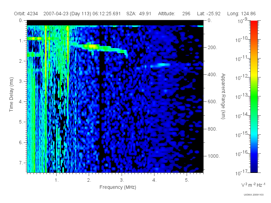Click the Time Delay (ms) axis title
Viewport: 271px width, 203px height.
[11, 94]
